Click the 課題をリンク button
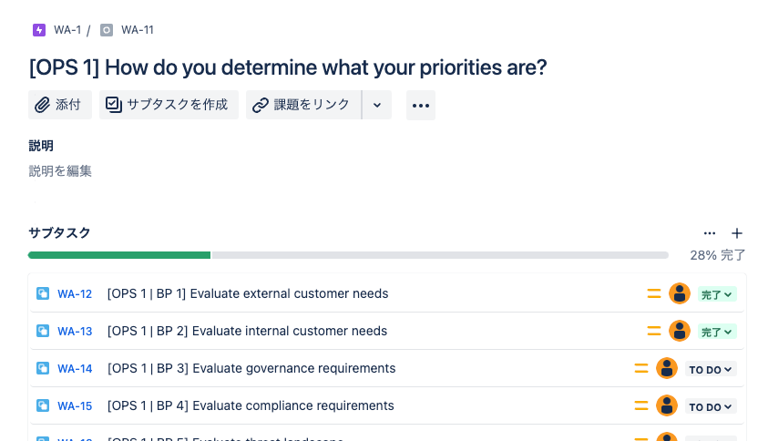The height and width of the screenshot is (441, 758). click(303, 105)
